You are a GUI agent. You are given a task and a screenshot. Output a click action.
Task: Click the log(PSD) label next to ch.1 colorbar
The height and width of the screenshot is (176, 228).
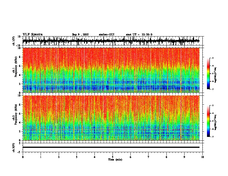216,75
